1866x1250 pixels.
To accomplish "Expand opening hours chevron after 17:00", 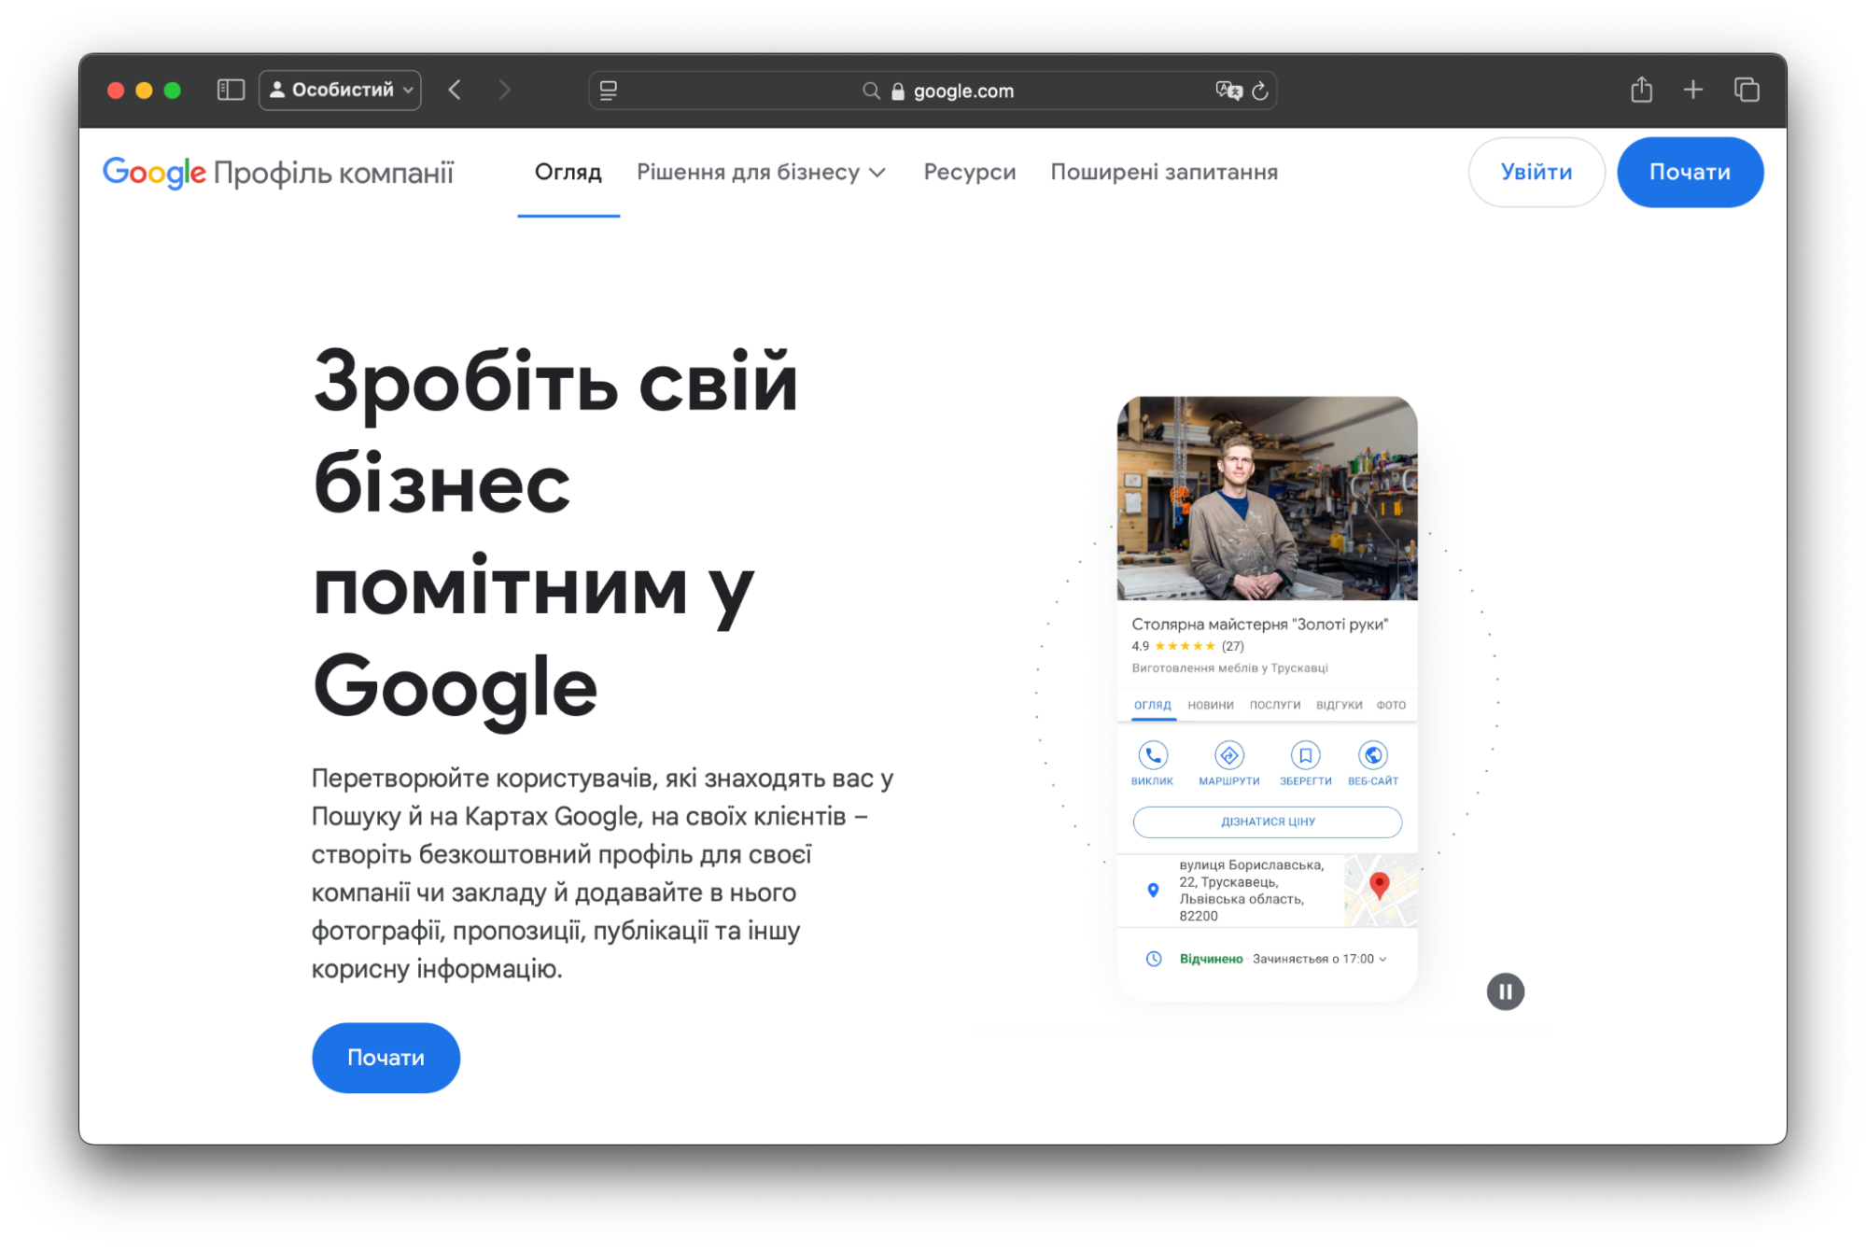I will coord(1382,960).
